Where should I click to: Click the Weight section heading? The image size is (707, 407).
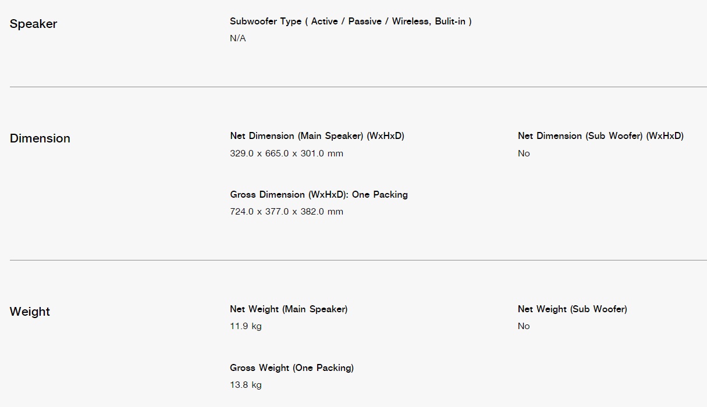coord(30,312)
